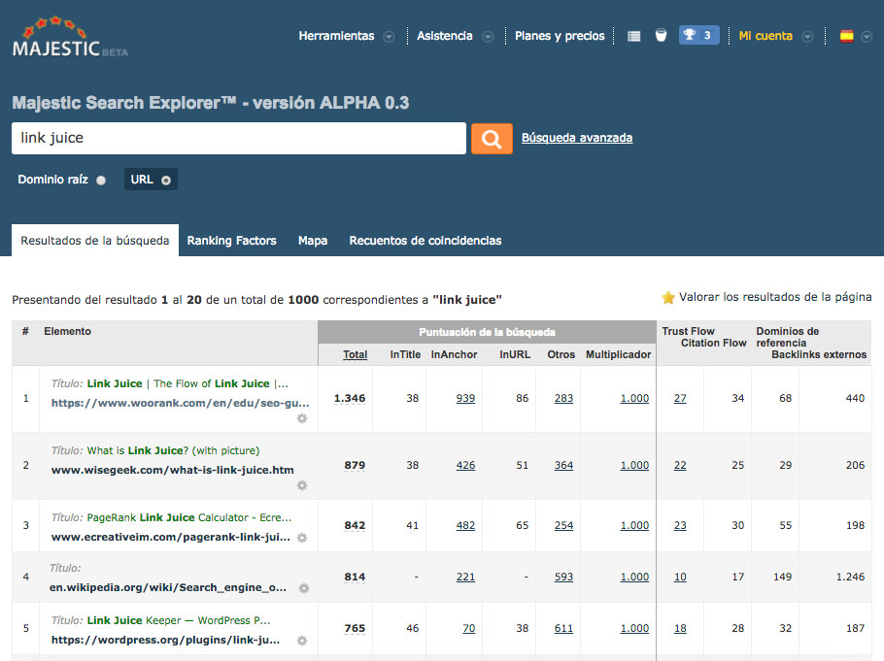Open gear options for wisegeek result
The width and height of the screenshot is (884, 661).
302,485
